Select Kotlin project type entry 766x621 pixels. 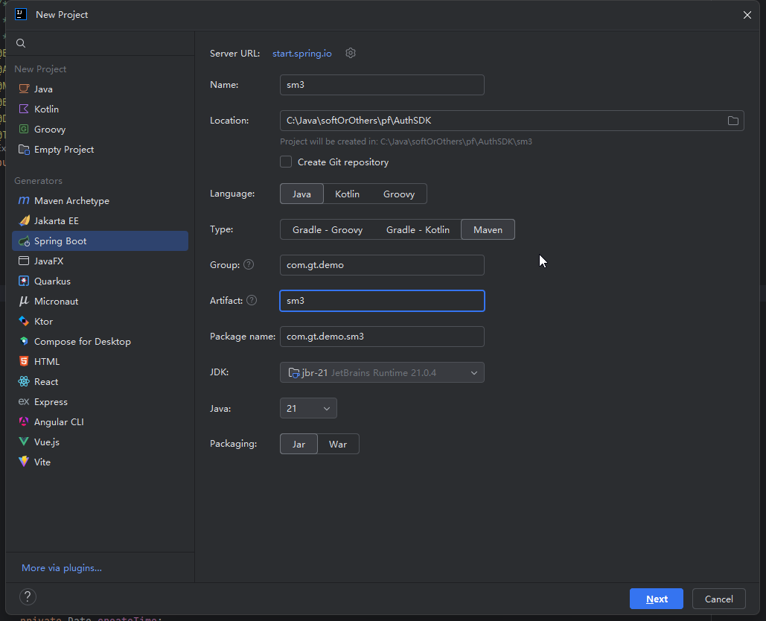tap(100, 109)
